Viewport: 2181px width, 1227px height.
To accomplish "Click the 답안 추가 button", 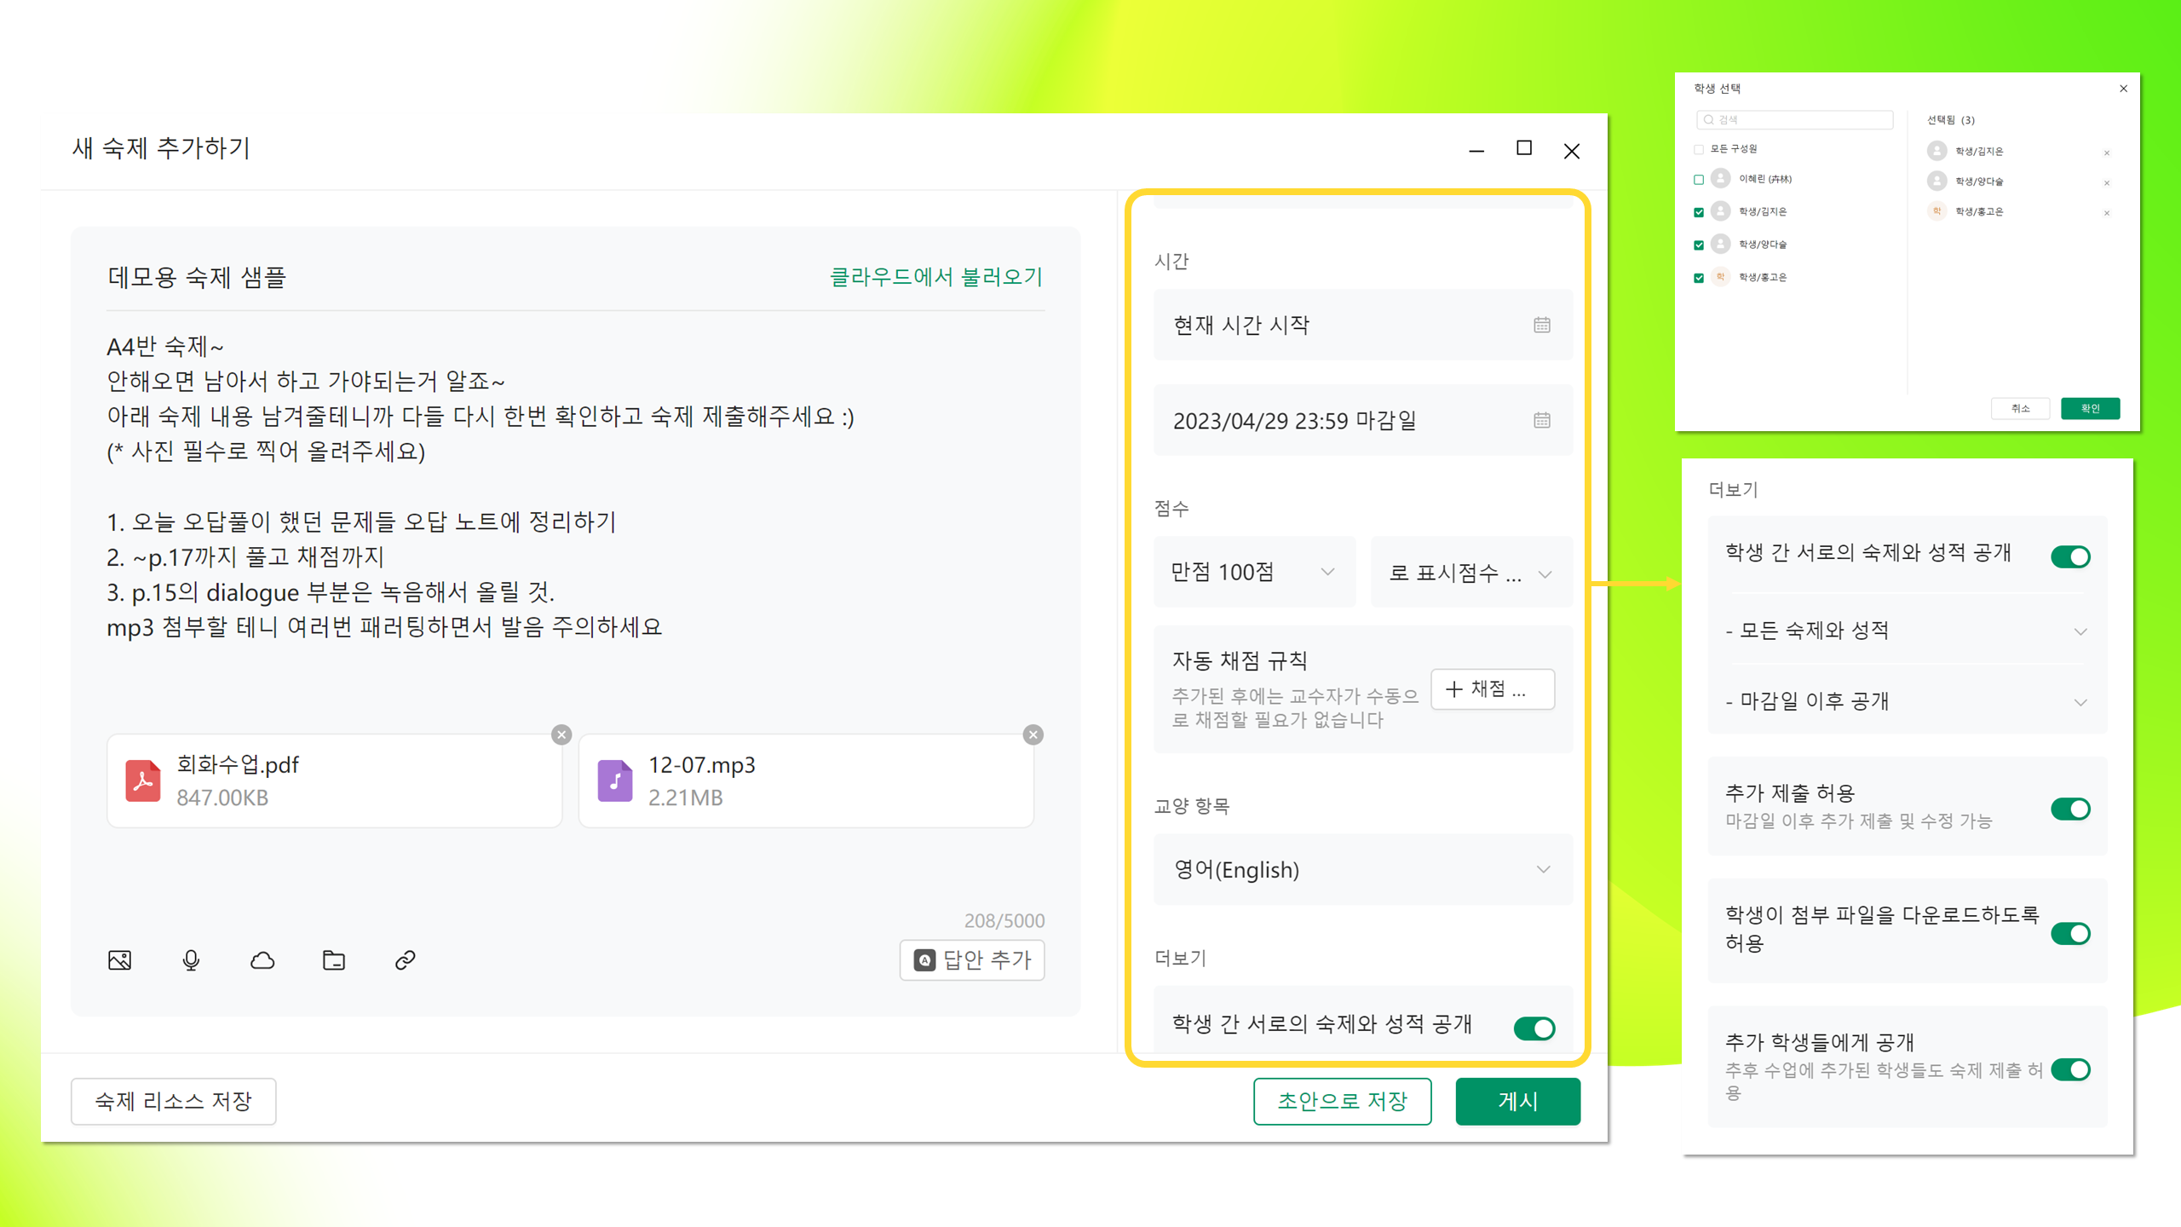I will [972, 960].
